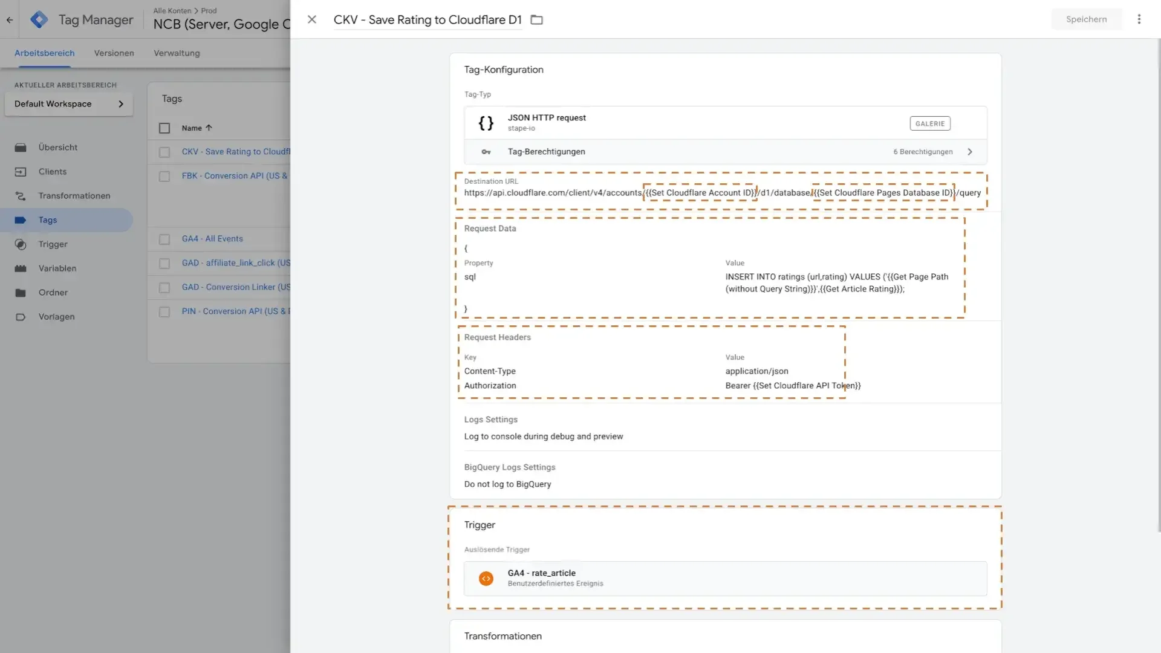This screenshot has height=653, width=1161.
Task: Check the GA4 - All Events checkbox
Action: pyautogui.click(x=164, y=239)
